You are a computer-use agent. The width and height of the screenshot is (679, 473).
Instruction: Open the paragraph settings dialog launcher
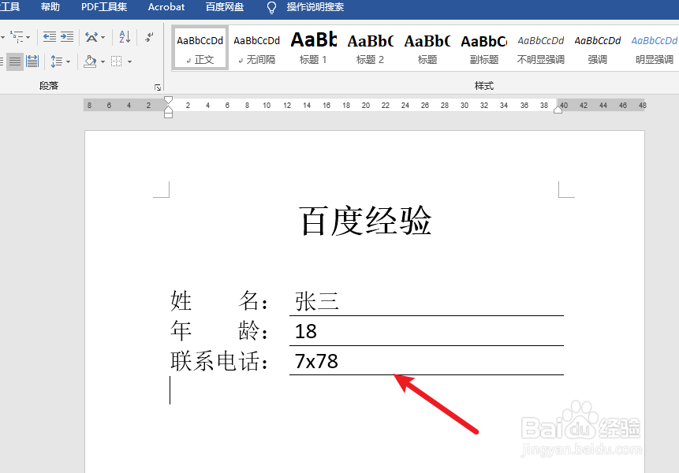coord(158,88)
